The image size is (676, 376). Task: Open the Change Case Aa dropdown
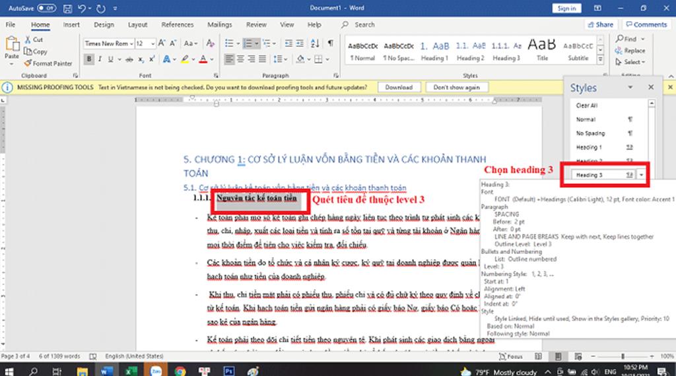click(191, 43)
